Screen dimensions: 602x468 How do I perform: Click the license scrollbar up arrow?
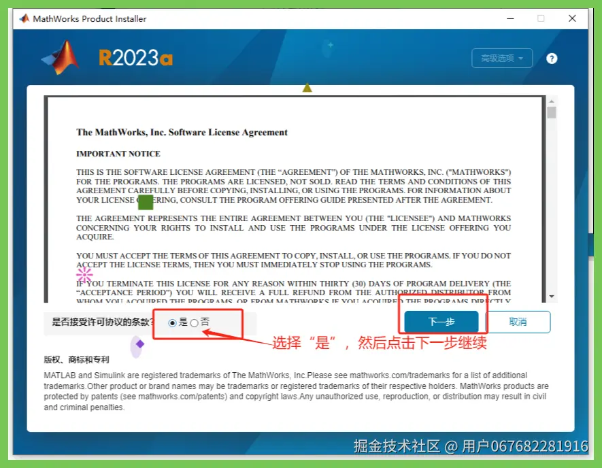click(x=552, y=101)
